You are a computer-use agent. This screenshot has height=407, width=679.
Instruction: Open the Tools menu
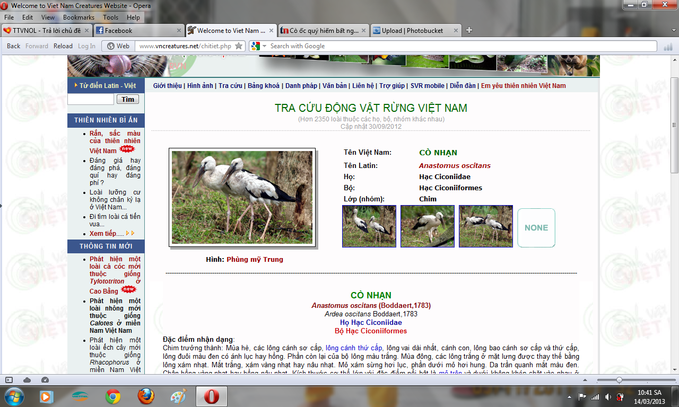coord(111,17)
